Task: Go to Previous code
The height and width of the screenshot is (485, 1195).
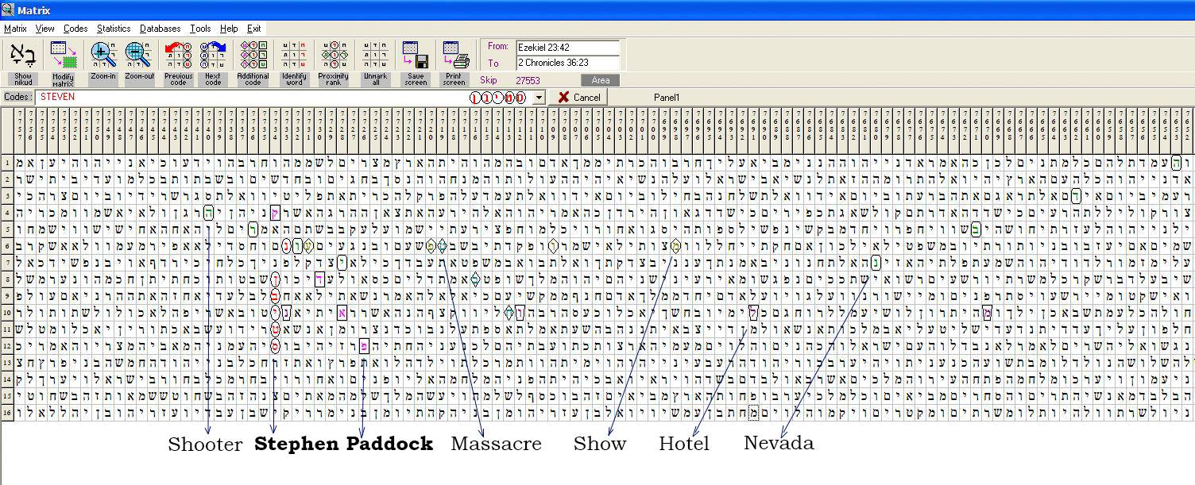Action: tap(179, 62)
